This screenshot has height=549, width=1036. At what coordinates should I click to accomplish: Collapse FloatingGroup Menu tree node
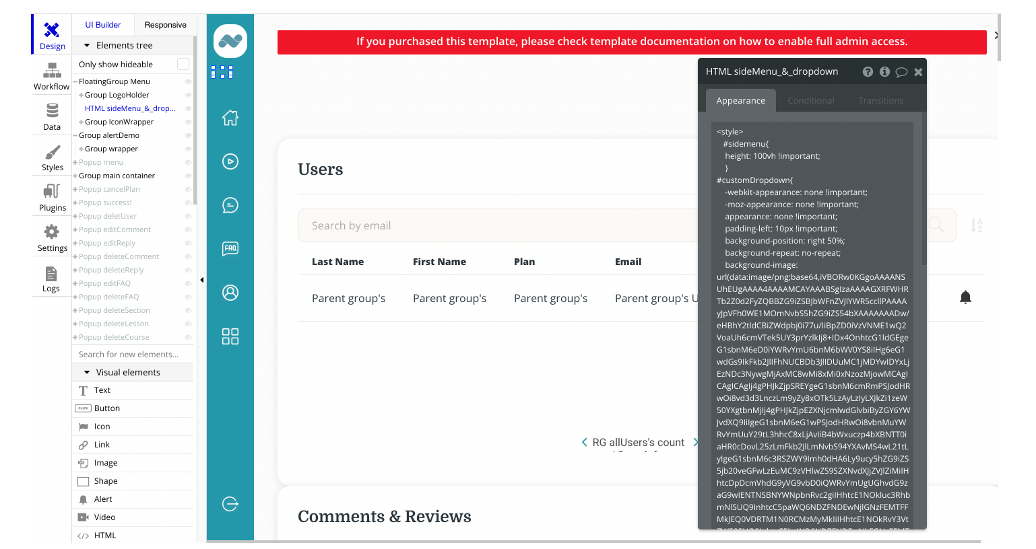pyautogui.click(x=75, y=81)
